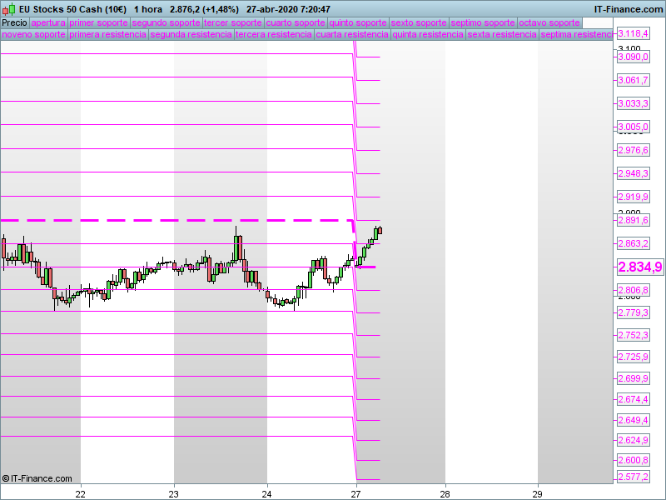Image resolution: width=666 pixels, height=500 pixels.
Task: Click the IT-Finance.com link at top right
Action: pos(628,8)
